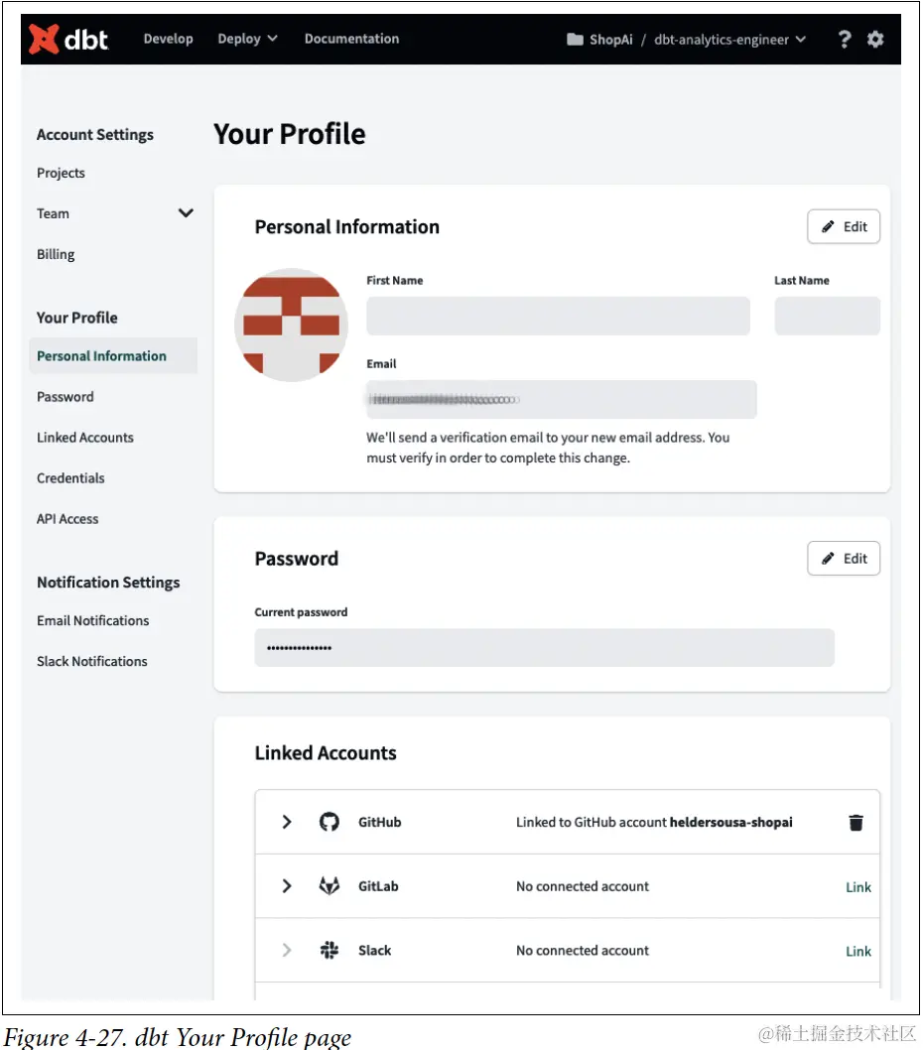Open the help question mark icon
The image size is (923, 1050).
tap(845, 39)
